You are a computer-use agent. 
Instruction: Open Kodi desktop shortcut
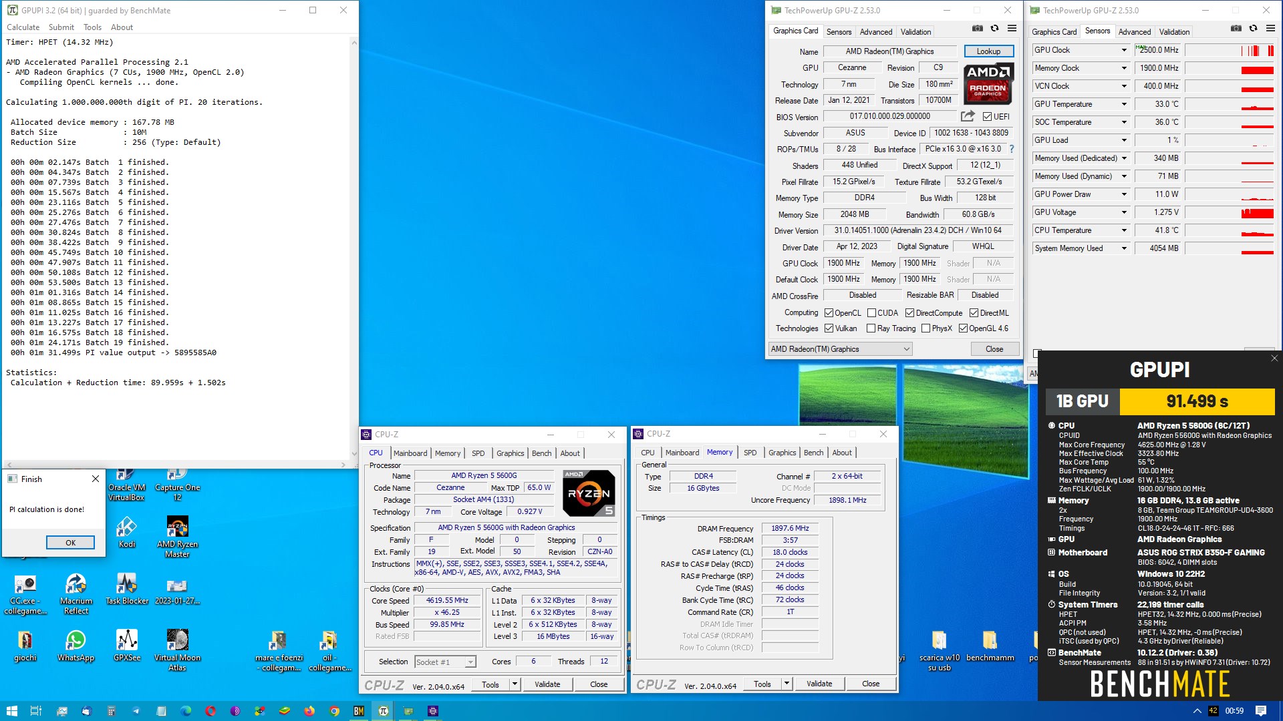click(126, 532)
